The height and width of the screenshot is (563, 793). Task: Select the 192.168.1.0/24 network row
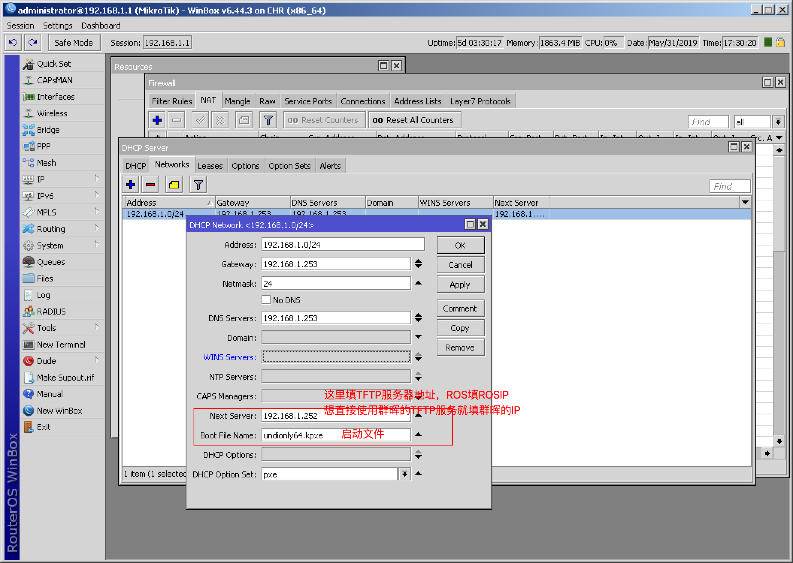point(436,214)
